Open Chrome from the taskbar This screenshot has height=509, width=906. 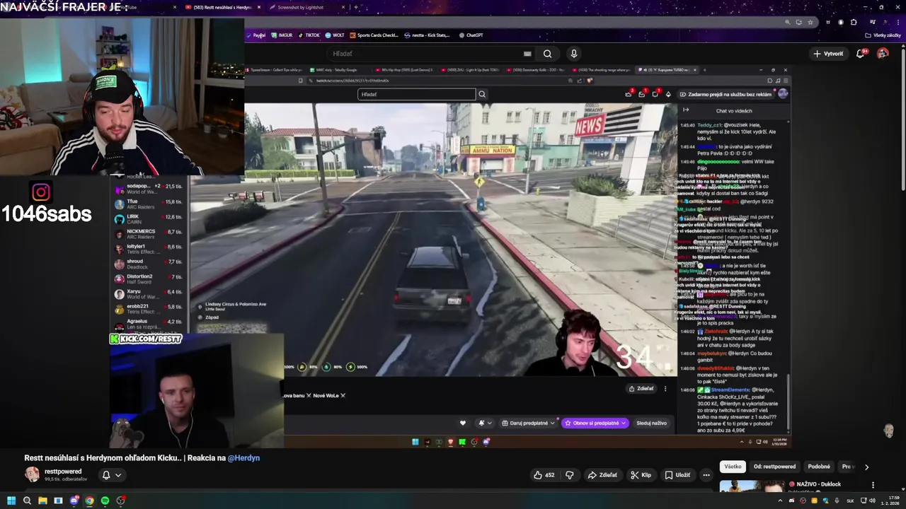pos(89,501)
